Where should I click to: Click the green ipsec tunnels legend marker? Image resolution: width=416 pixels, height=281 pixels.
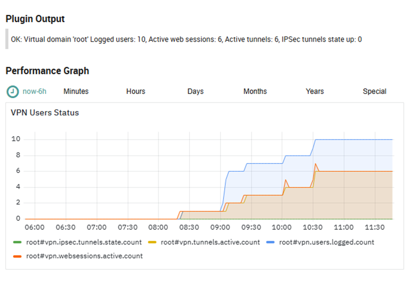click(17, 242)
